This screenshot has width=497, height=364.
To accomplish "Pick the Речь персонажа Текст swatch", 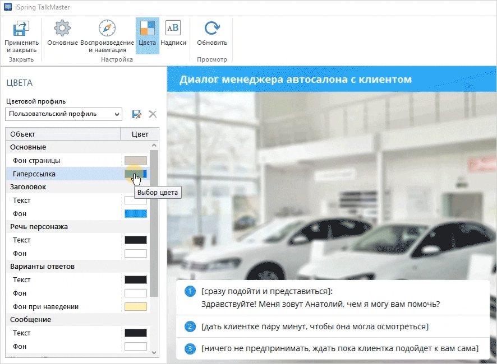I will pyautogui.click(x=136, y=240).
